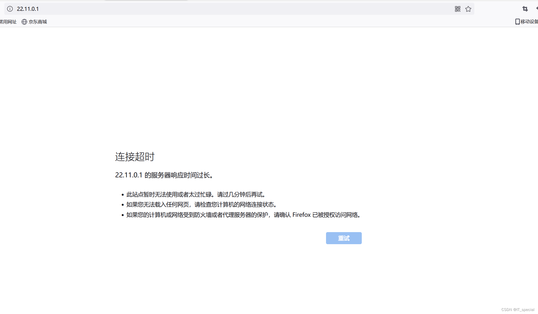Click the QR code icon in address bar

(x=457, y=9)
